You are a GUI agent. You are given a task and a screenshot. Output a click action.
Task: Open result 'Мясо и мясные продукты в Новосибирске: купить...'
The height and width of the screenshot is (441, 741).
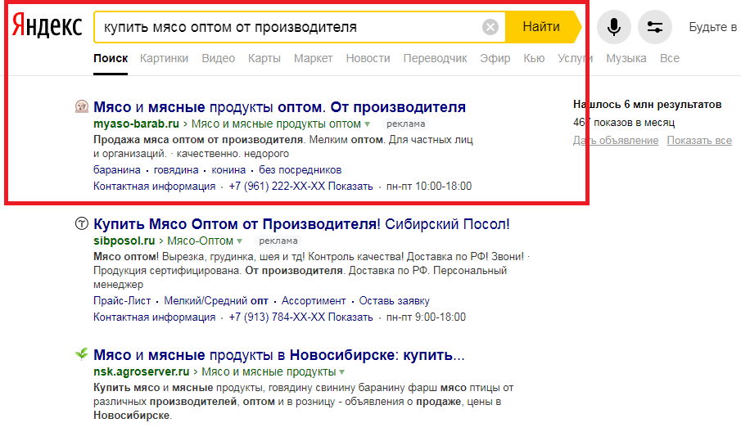click(279, 354)
